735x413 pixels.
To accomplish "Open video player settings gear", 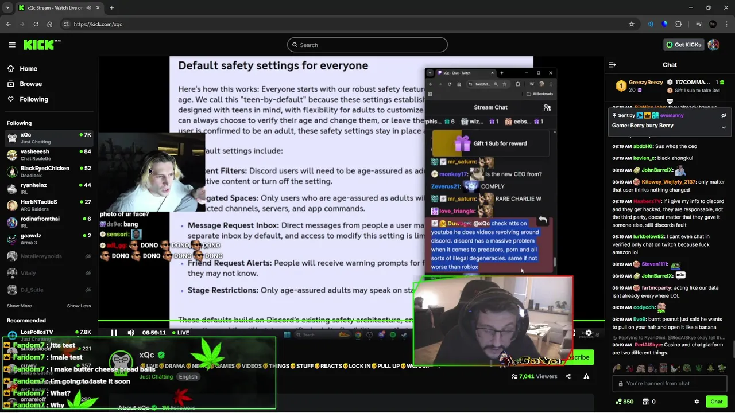I will [589, 333].
